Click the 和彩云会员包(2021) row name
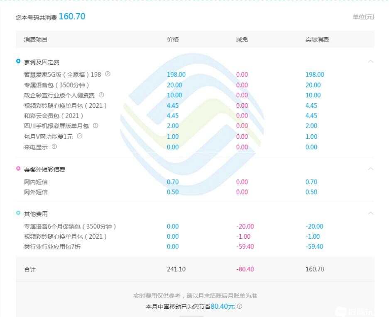This screenshot has height=317, width=389. (54, 116)
